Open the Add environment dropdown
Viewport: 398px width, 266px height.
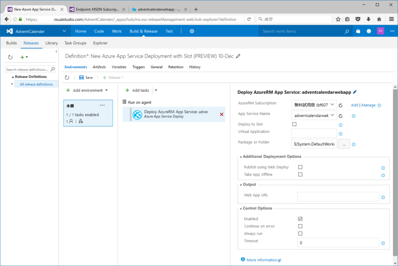[x=106, y=90]
